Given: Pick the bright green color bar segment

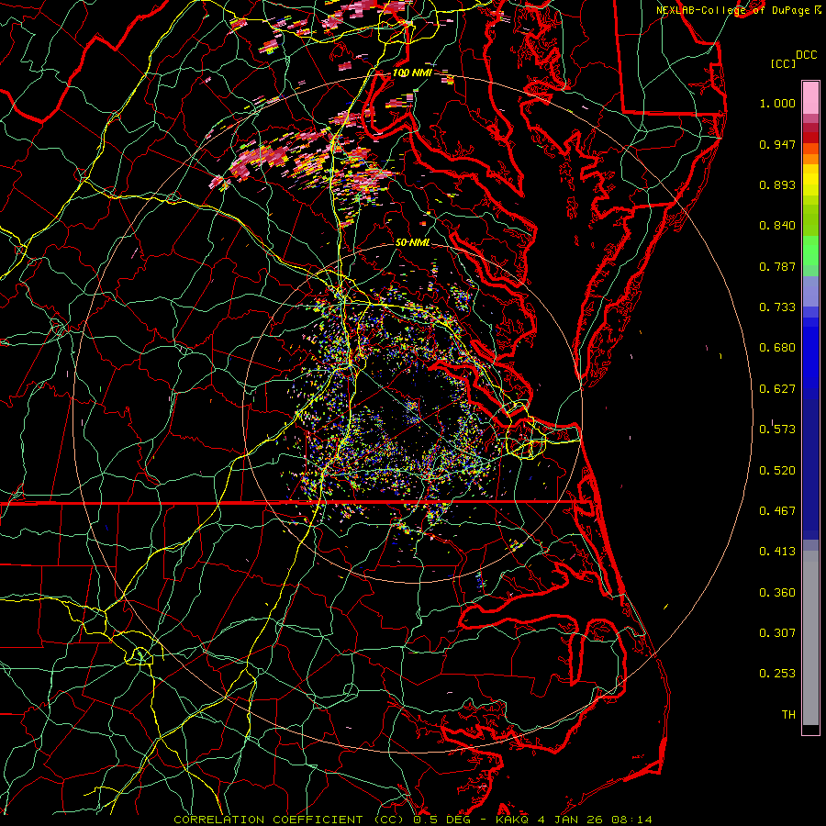Looking at the screenshot, I should (810, 252).
